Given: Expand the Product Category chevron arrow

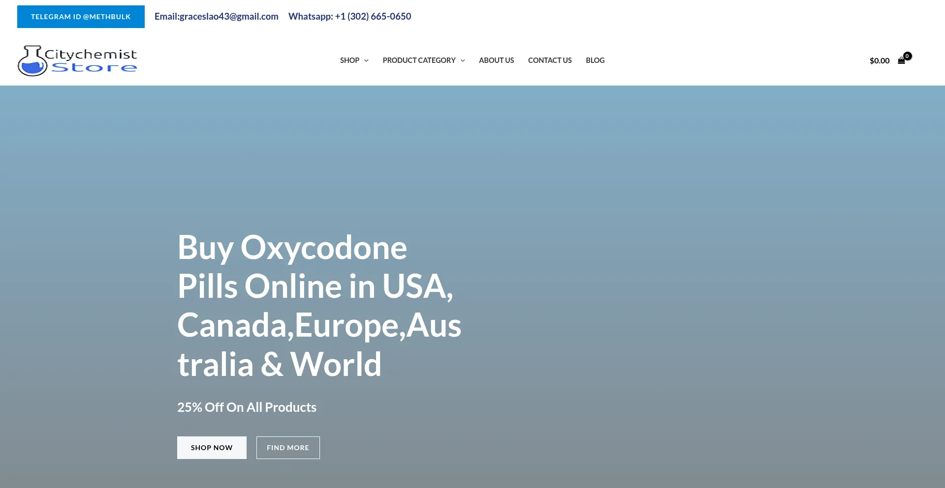Looking at the screenshot, I should pyautogui.click(x=463, y=60).
